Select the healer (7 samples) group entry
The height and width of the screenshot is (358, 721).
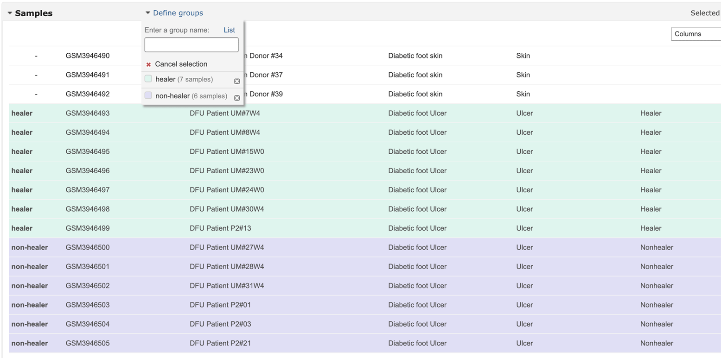coord(184,79)
